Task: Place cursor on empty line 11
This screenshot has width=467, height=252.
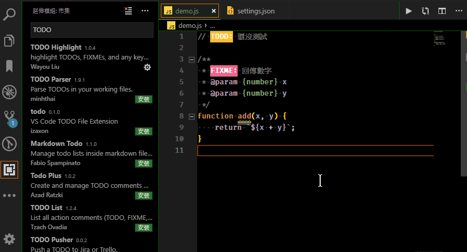Action: coord(315,151)
